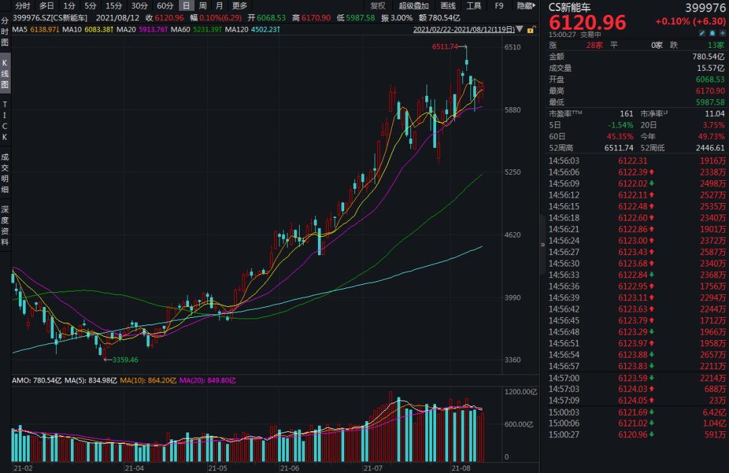Open the 分时图 sidebar view
Screen dimensions: 729x473
(5, 32)
